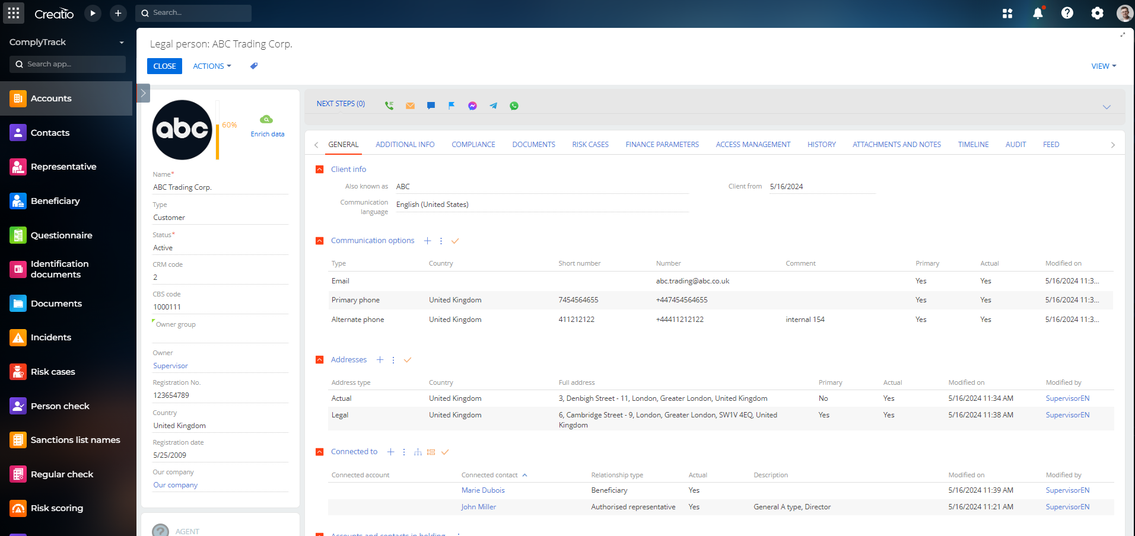Open the ACTIONS dropdown

click(212, 66)
